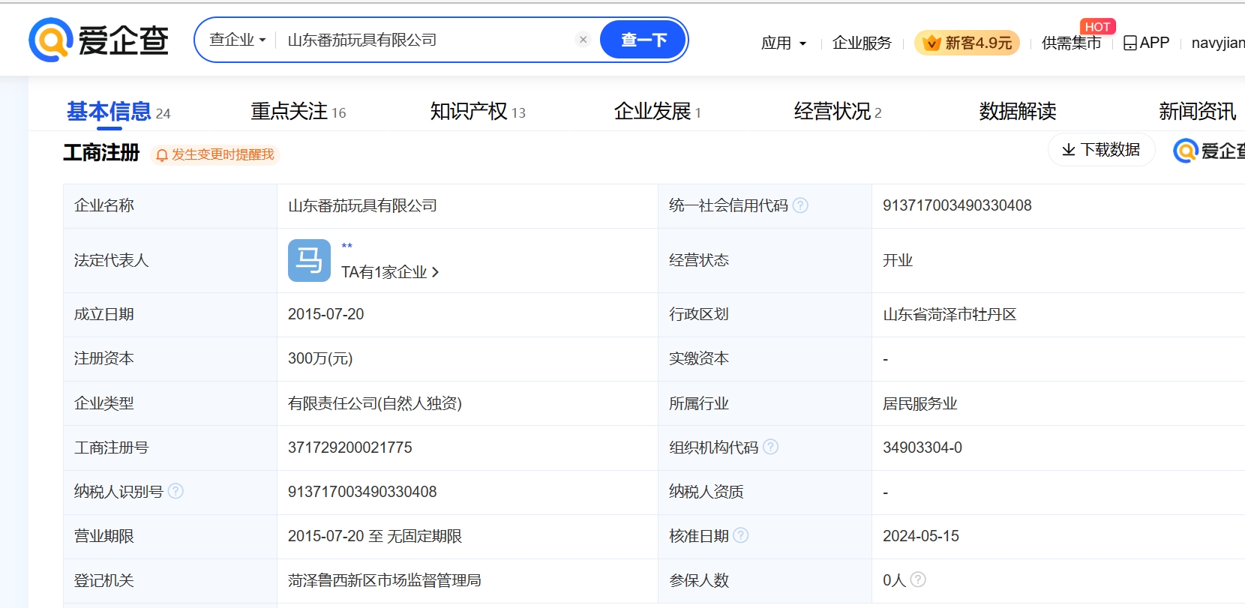Open 企业服务 in the top menu
This screenshot has width=1245, height=608.
[862, 43]
